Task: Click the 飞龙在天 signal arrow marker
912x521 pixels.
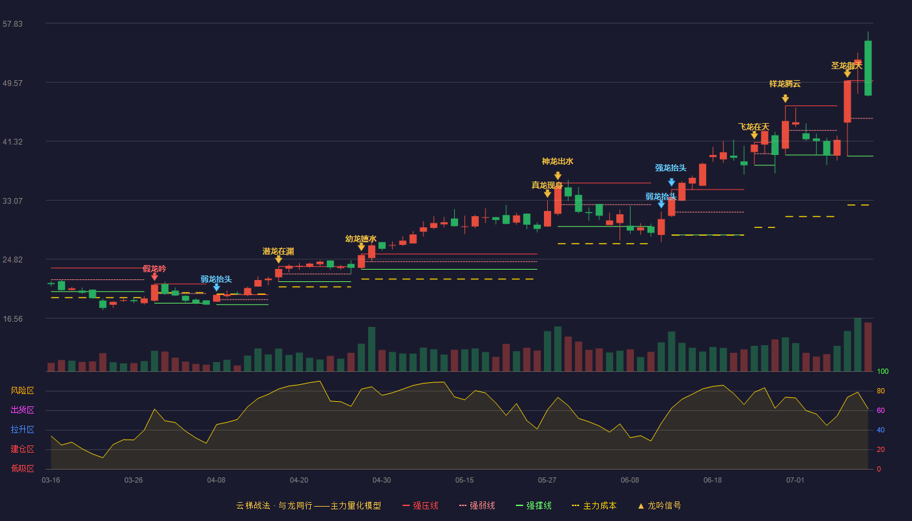Action: (754, 135)
